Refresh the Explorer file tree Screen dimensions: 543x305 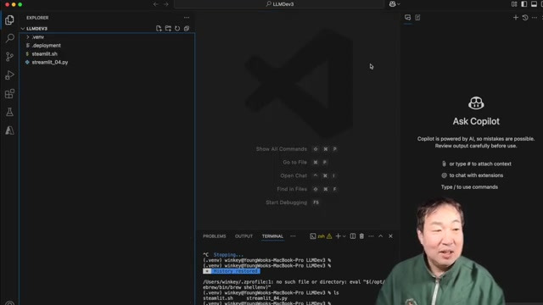177,28
